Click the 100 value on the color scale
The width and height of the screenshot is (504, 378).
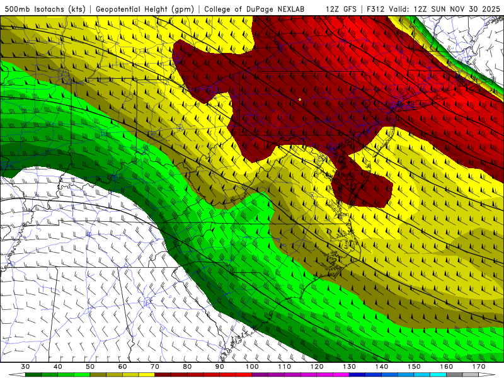[x=253, y=367]
